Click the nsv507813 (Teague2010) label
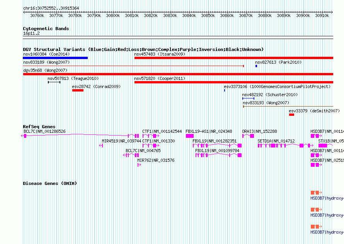The width and height of the screenshot is (344, 244). point(73,78)
